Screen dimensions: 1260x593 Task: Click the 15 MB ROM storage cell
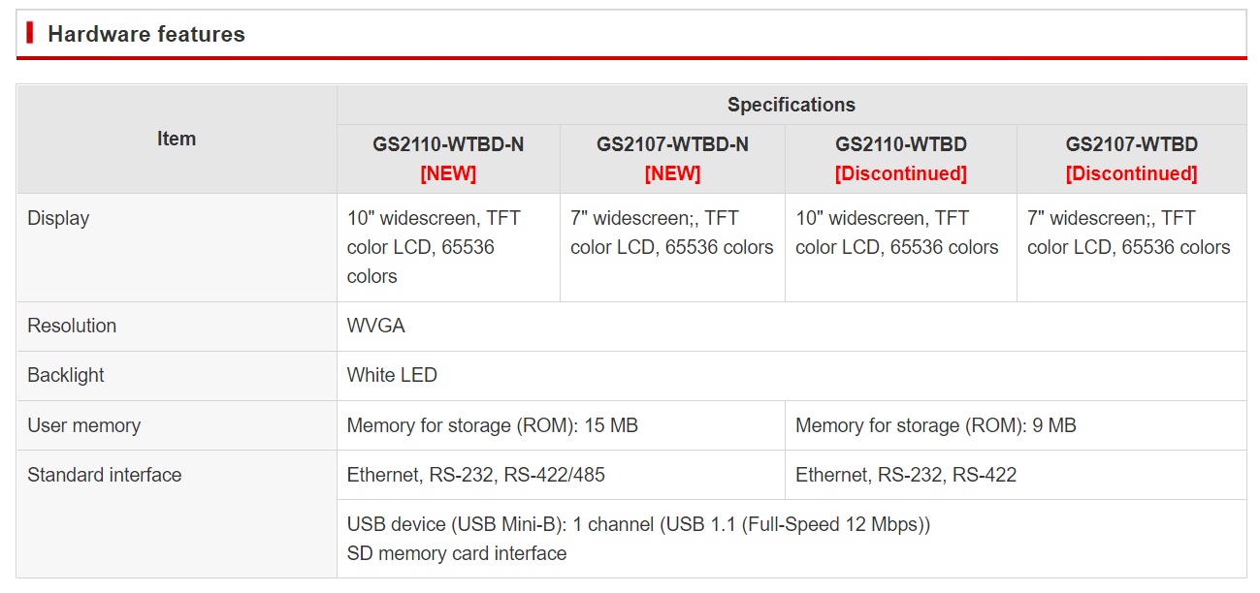tap(561, 425)
